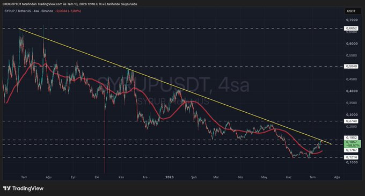365x196 pixels.
Task: Click the Ara label on time axis
Action: pyautogui.click(x=145, y=177)
